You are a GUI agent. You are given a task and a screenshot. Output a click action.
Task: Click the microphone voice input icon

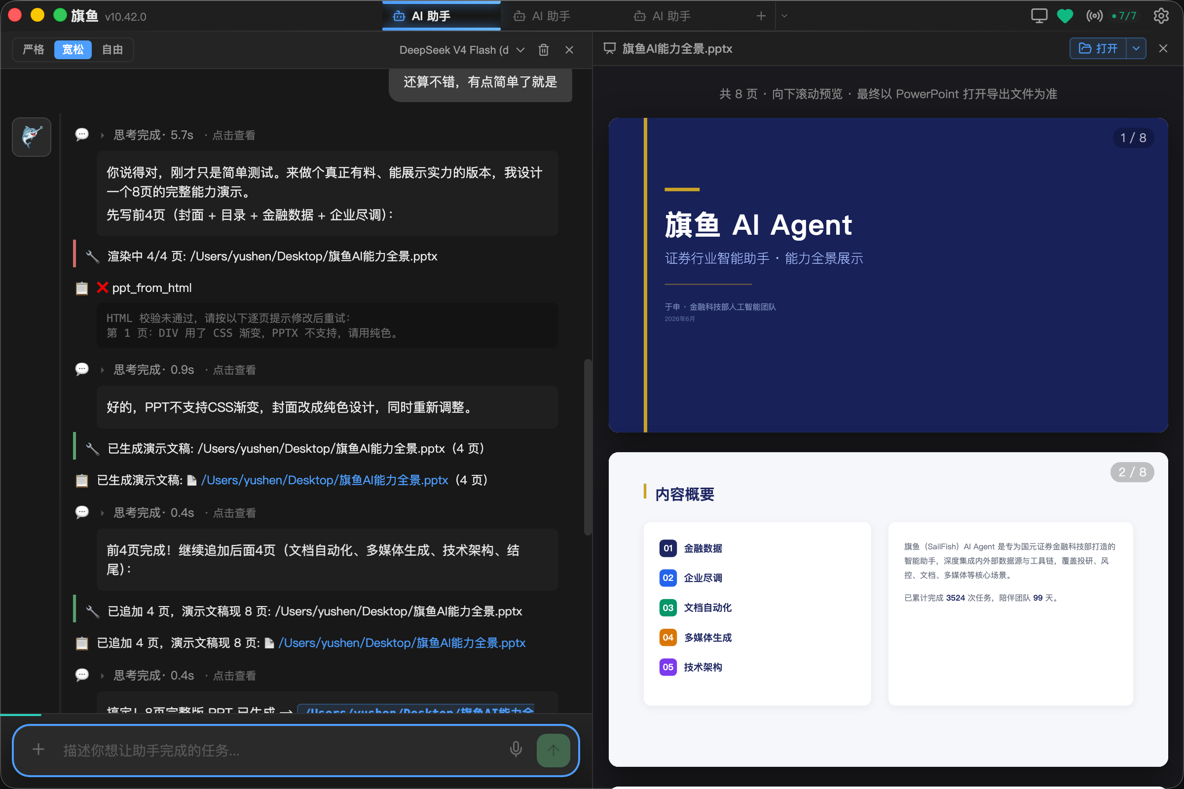516,750
